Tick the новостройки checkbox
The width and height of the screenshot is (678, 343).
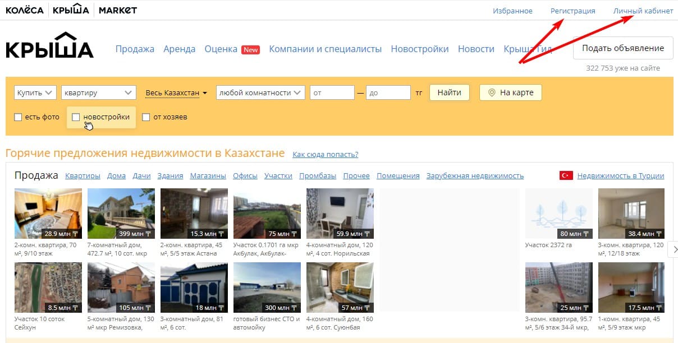coord(76,117)
